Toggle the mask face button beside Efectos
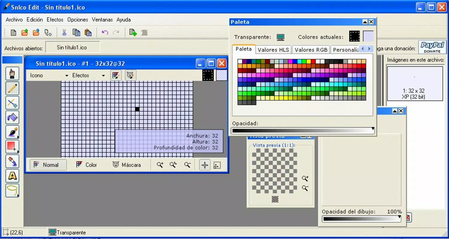The width and height of the screenshot is (449, 239). point(130,75)
